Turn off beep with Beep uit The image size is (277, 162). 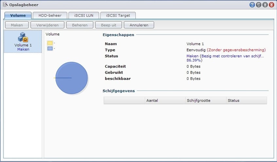pos(108,25)
